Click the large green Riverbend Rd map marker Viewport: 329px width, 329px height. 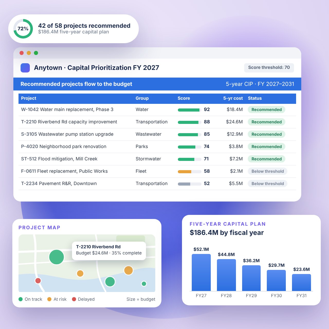(x=57, y=257)
